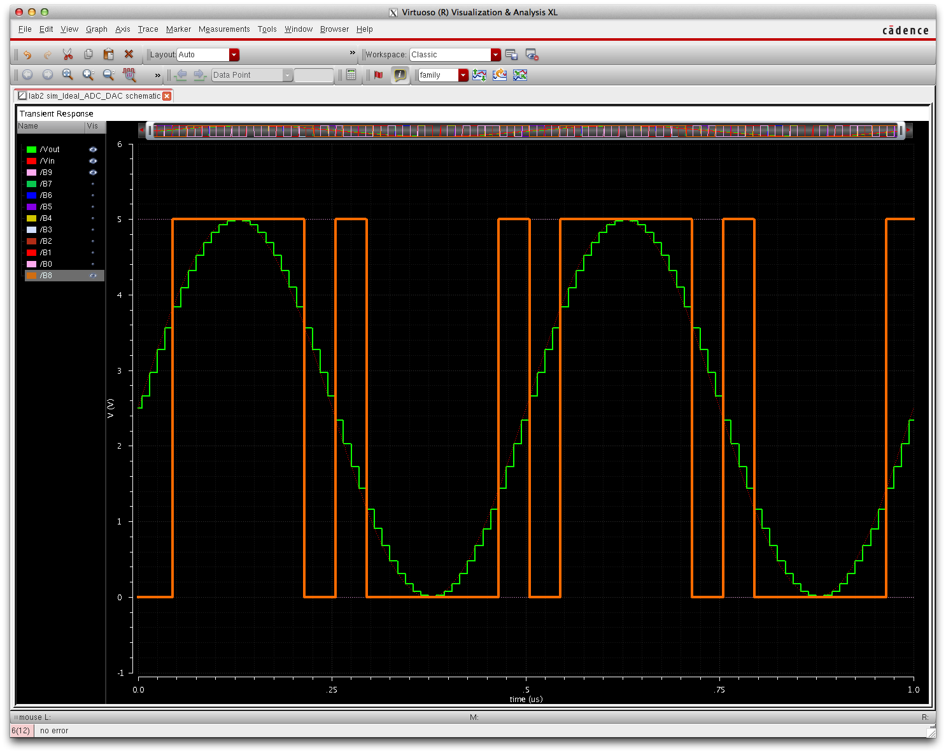
Task: Click the red flag marker icon
Action: tap(379, 75)
